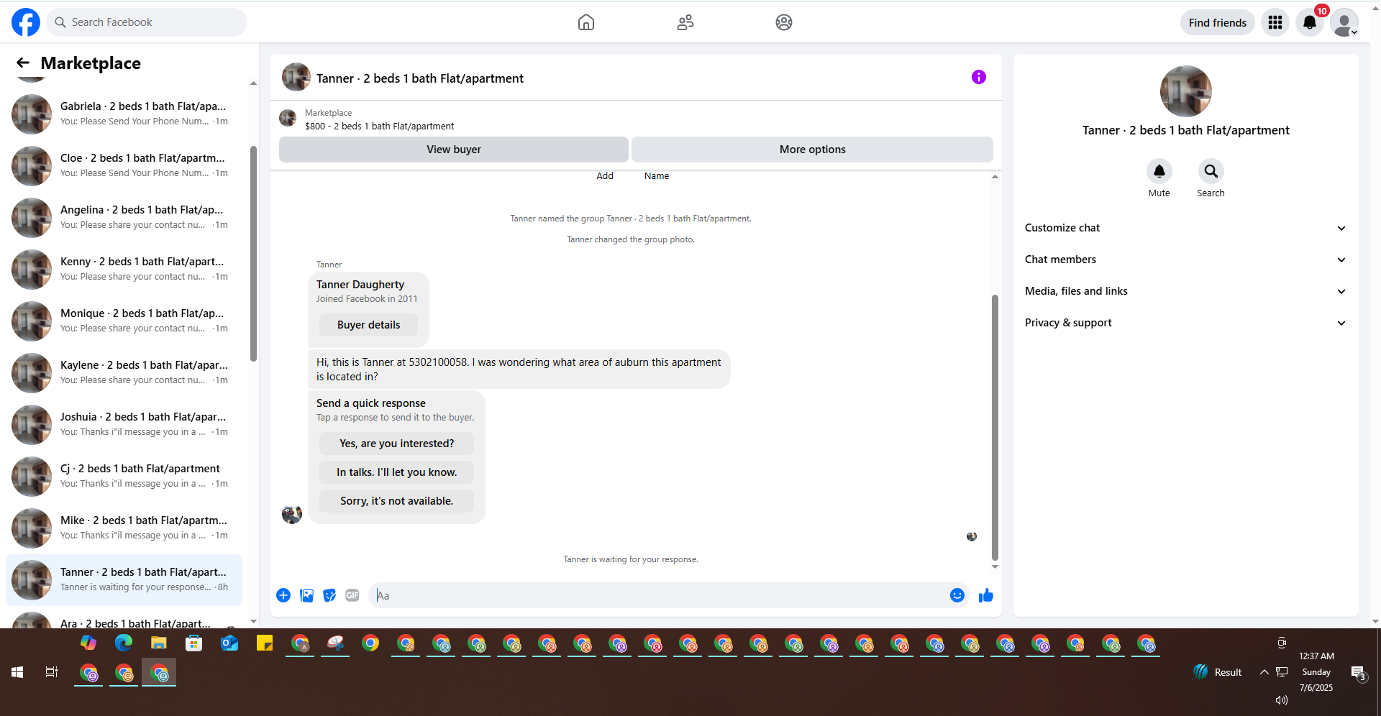Open Sticky Notes in the taskbar
This screenshot has height=716, width=1381.
[x=265, y=643]
